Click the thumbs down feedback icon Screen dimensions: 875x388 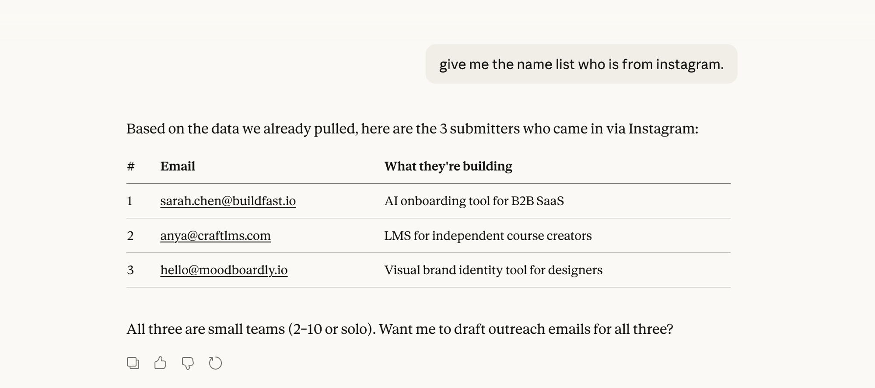coord(188,363)
